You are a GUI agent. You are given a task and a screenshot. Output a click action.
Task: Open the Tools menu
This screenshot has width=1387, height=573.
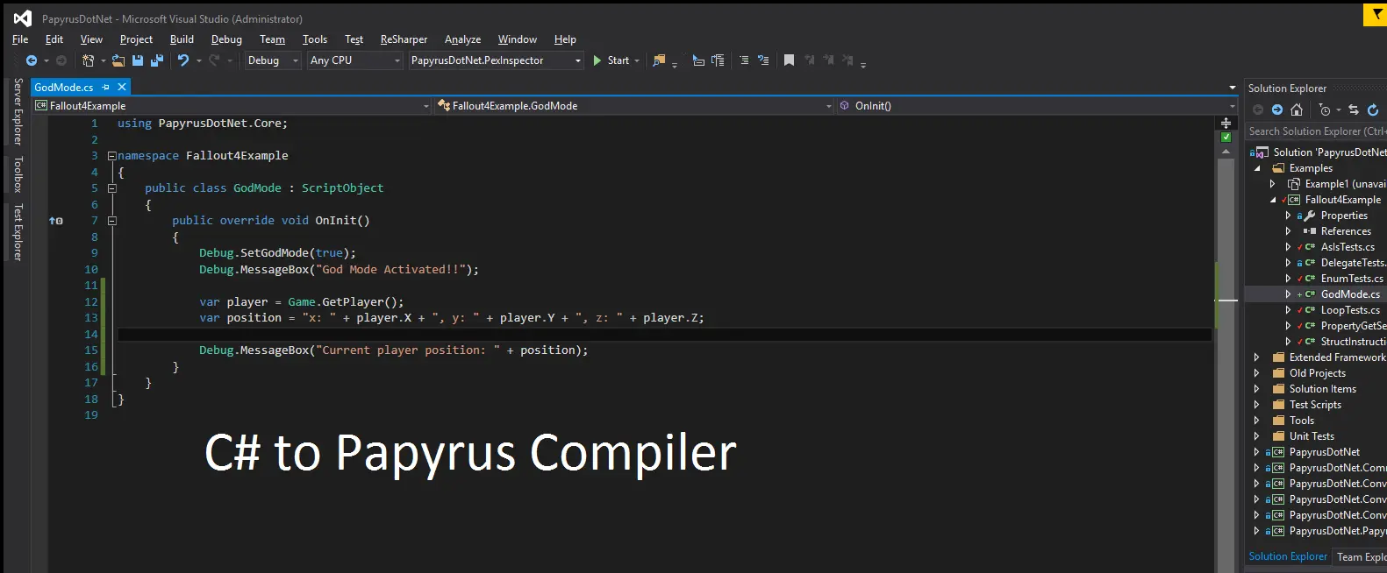pyautogui.click(x=315, y=39)
